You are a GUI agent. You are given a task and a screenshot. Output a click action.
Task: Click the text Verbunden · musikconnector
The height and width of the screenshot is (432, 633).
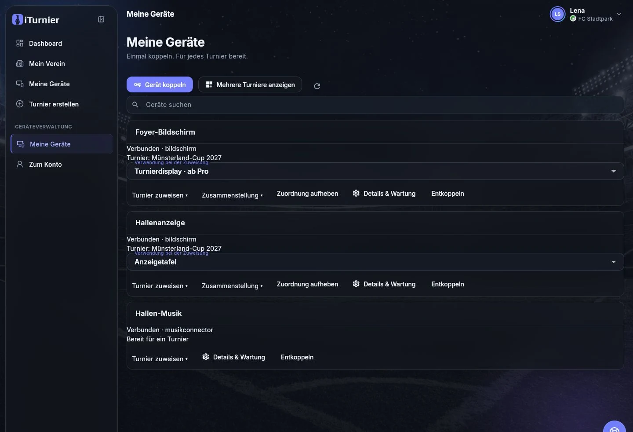point(170,330)
